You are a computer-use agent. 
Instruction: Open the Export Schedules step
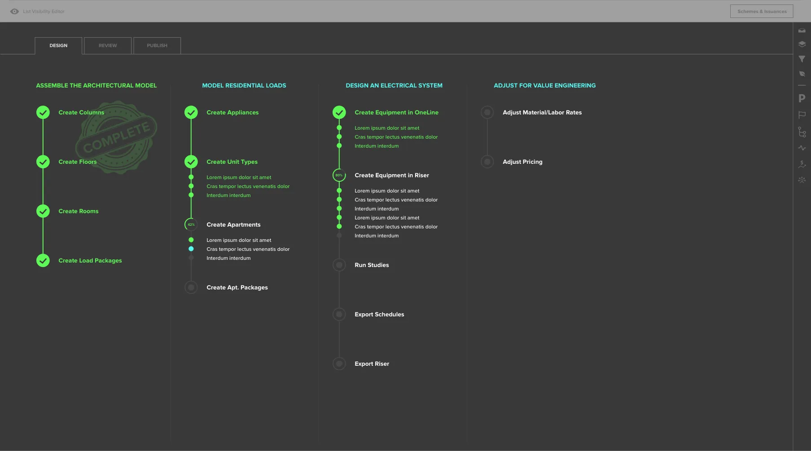[379, 314]
